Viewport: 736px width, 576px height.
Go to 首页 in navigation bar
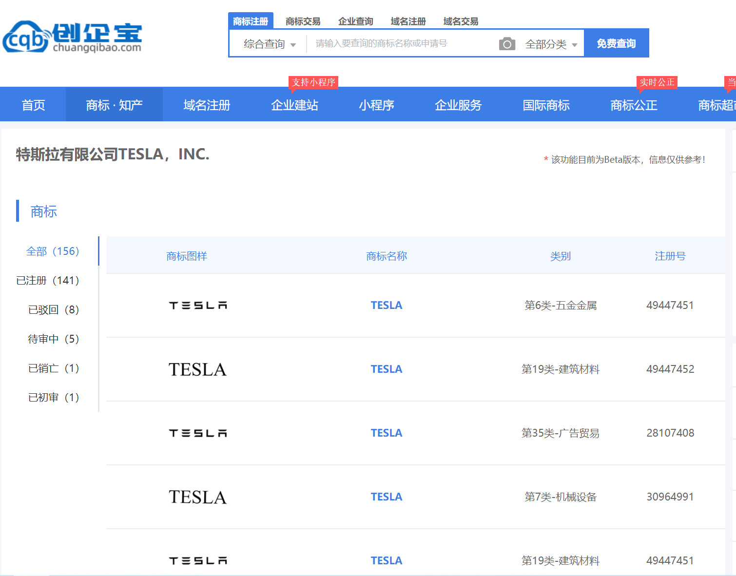coord(33,105)
